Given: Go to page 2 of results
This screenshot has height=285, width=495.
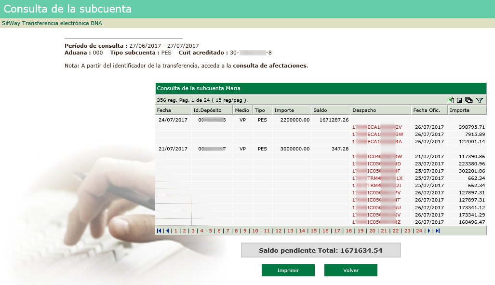Looking at the screenshot, I should pyautogui.click(x=184, y=231).
